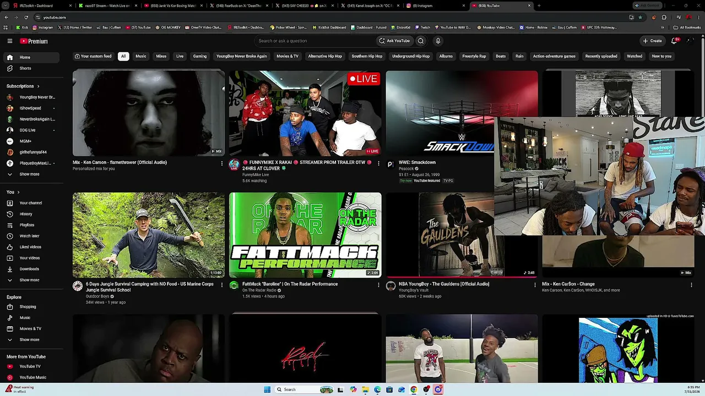Screen dimensions: 705x396
Task: Open more options for Jungle Survival video
Action: pyautogui.click(x=222, y=285)
